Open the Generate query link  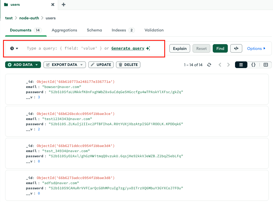point(128,48)
